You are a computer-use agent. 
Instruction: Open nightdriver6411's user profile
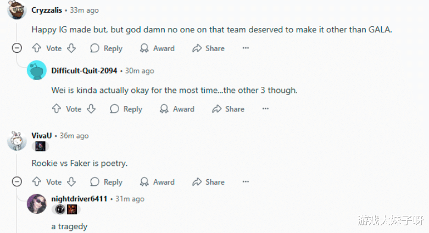point(79,198)
